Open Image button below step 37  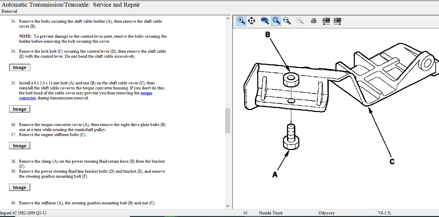coord(20,146)
